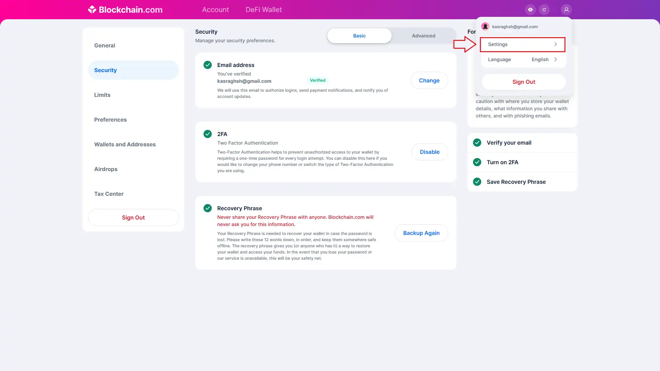660x371 pixels.
Task: Click Turn on 2FA checklist item
Action: coord(522,162)
